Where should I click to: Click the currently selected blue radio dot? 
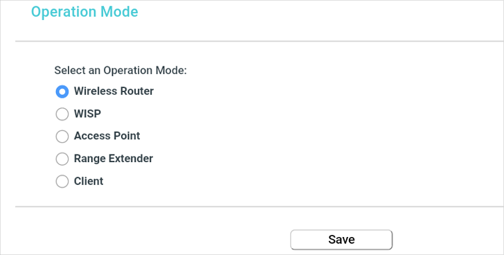click(62, 91)
